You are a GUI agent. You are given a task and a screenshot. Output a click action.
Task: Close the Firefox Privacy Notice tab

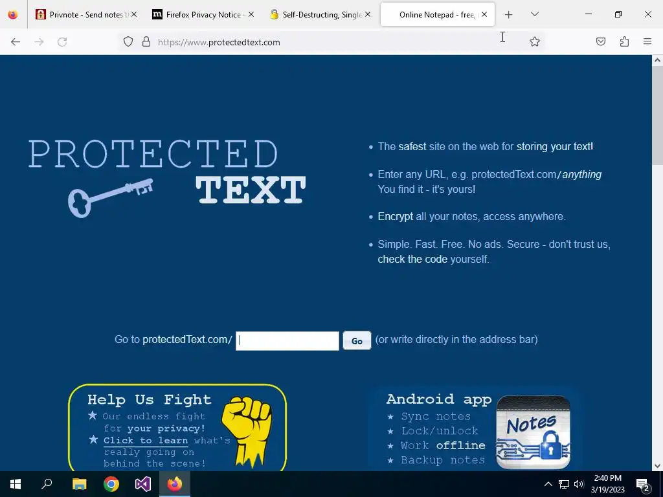(x=251, y=14)
